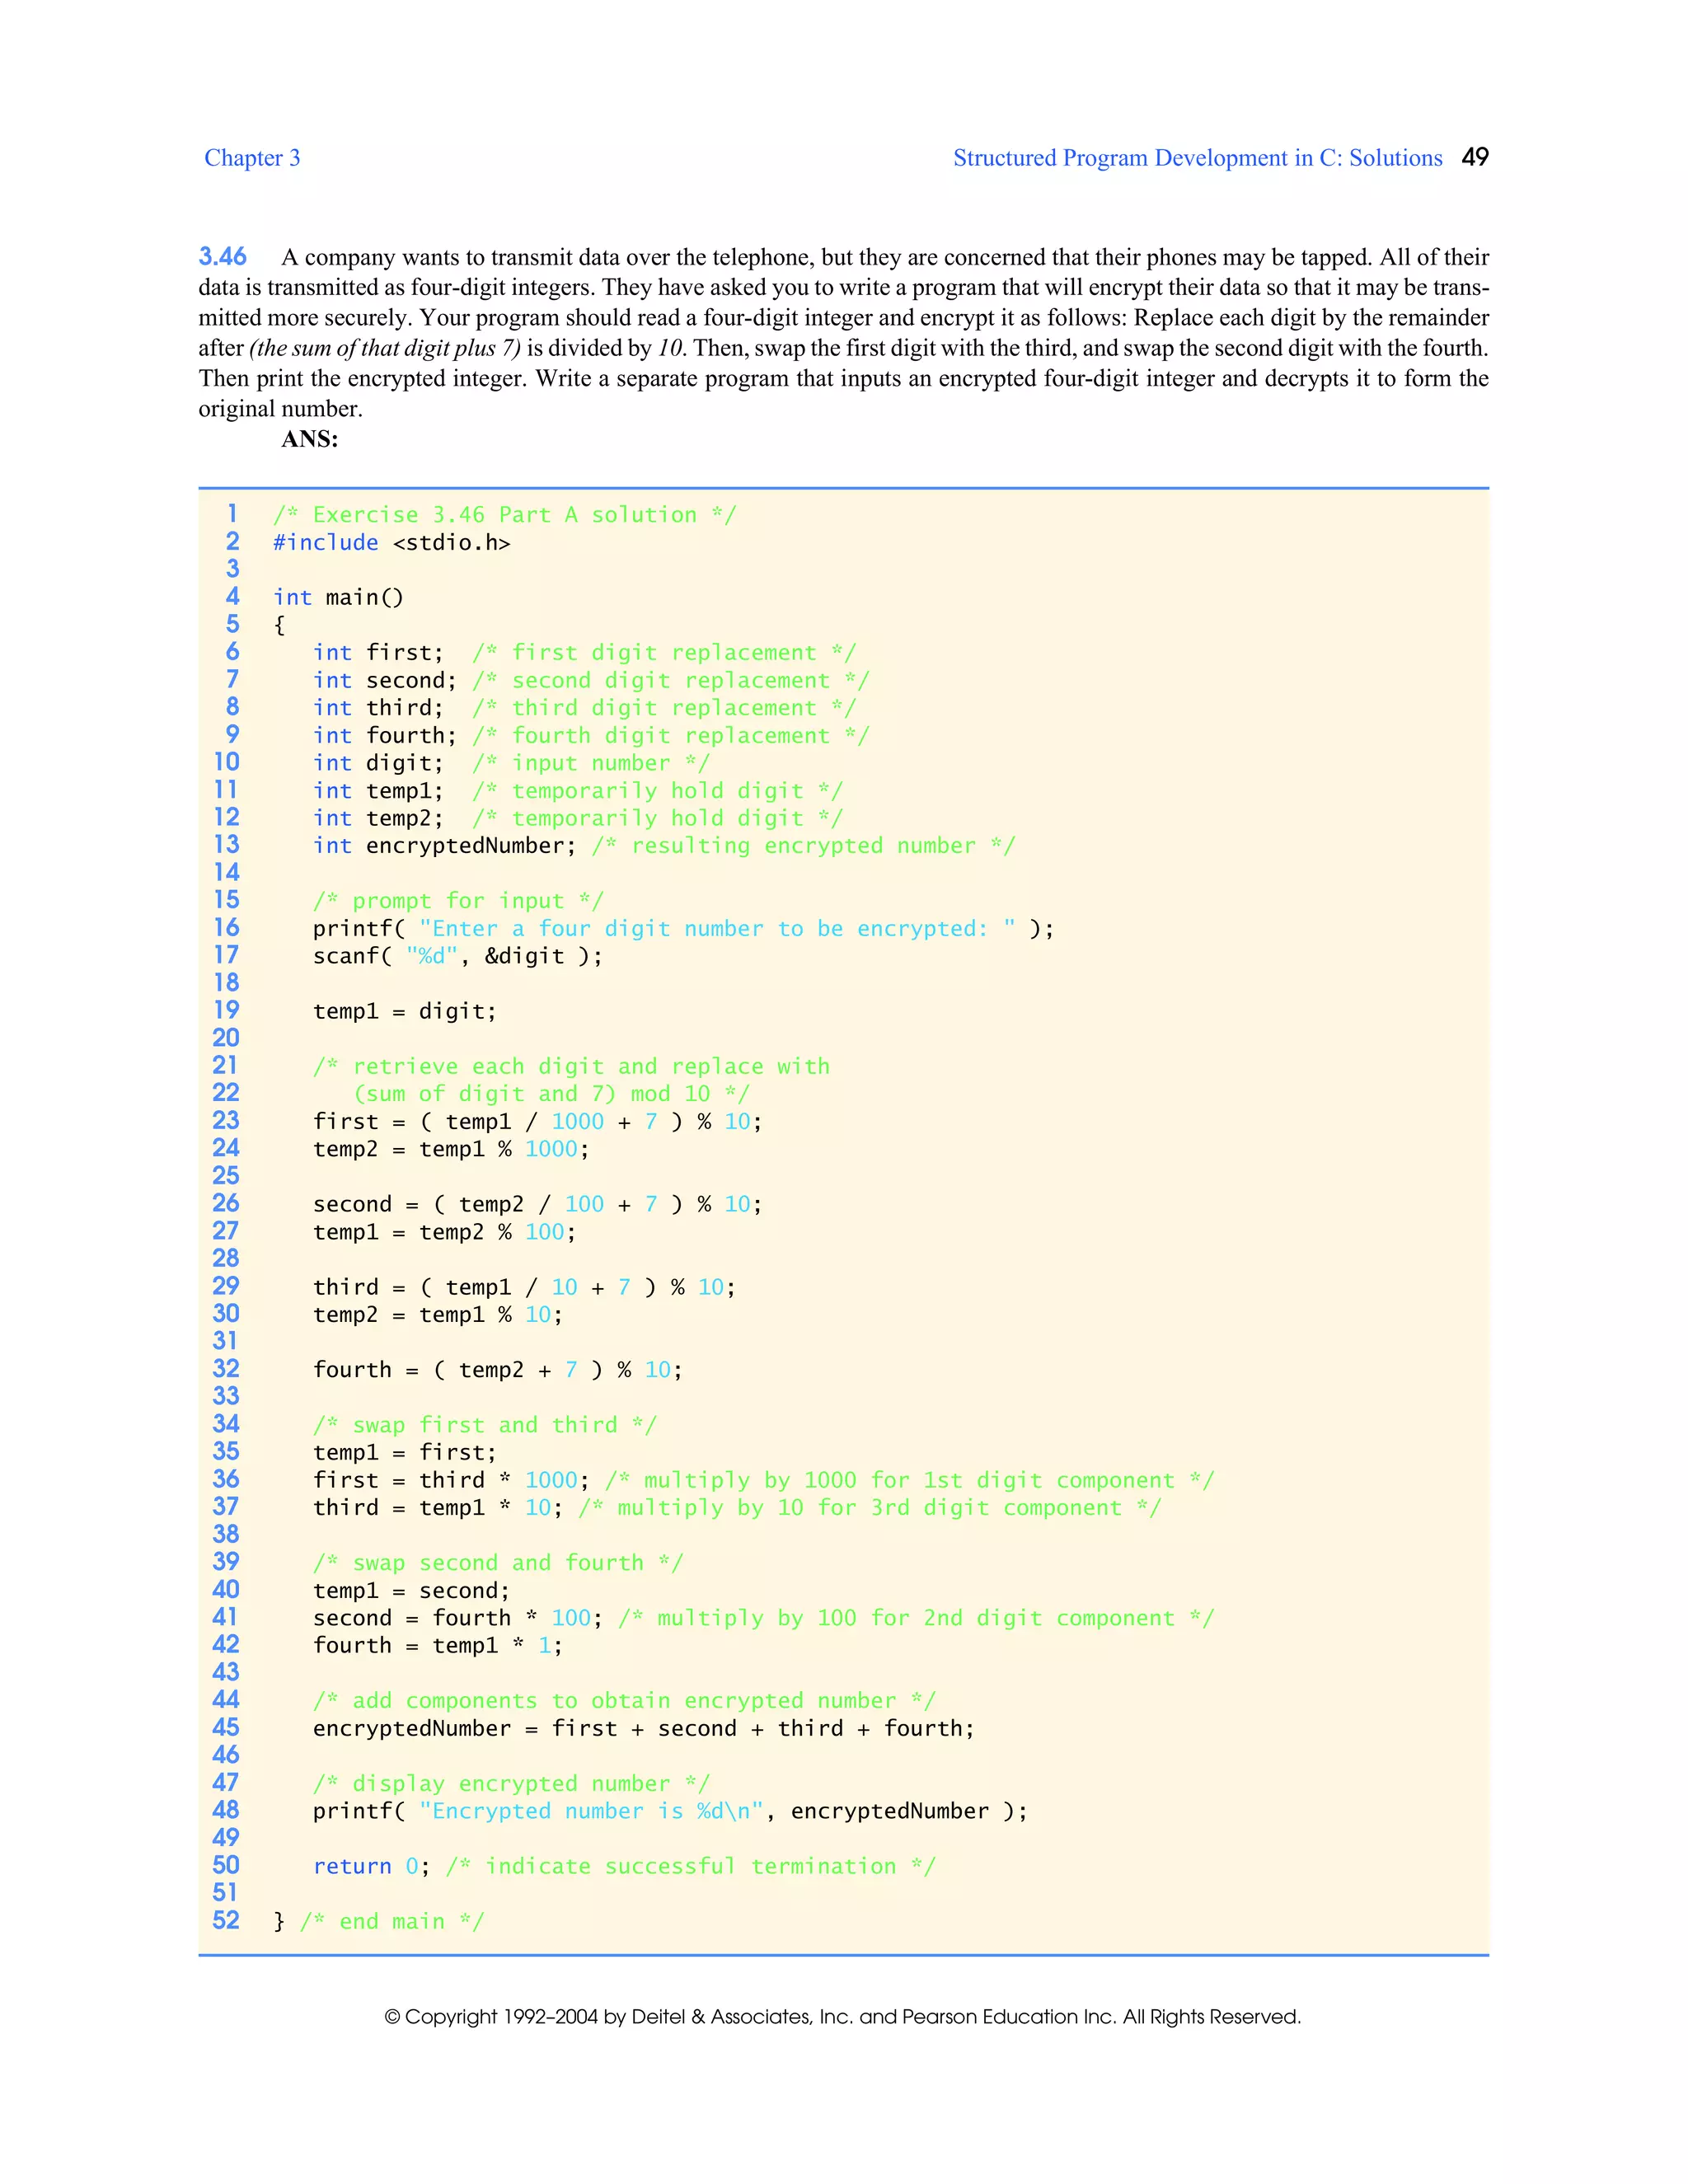The height and width of the screenshot is (2184, 1688).
Task: Click the 'swap second and fourth' comment
Action: point(497,1563)
